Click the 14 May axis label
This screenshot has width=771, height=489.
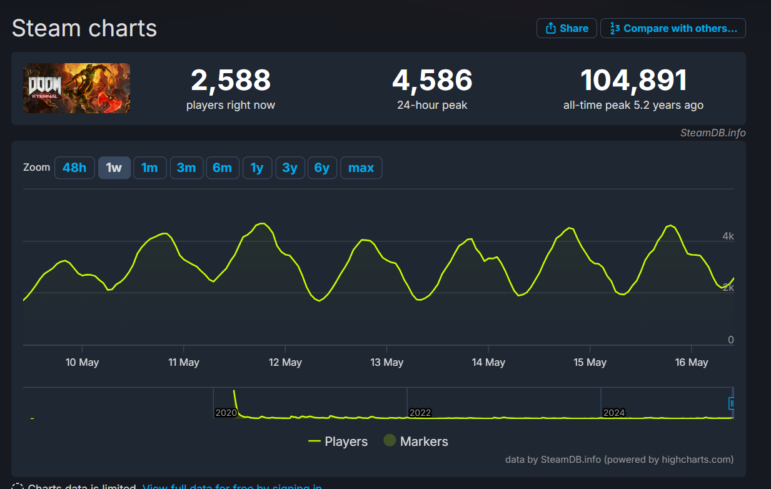click(488, 363)
